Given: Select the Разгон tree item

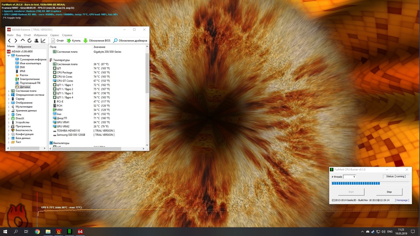Looking at the screenshot, I should coord(22,75).
